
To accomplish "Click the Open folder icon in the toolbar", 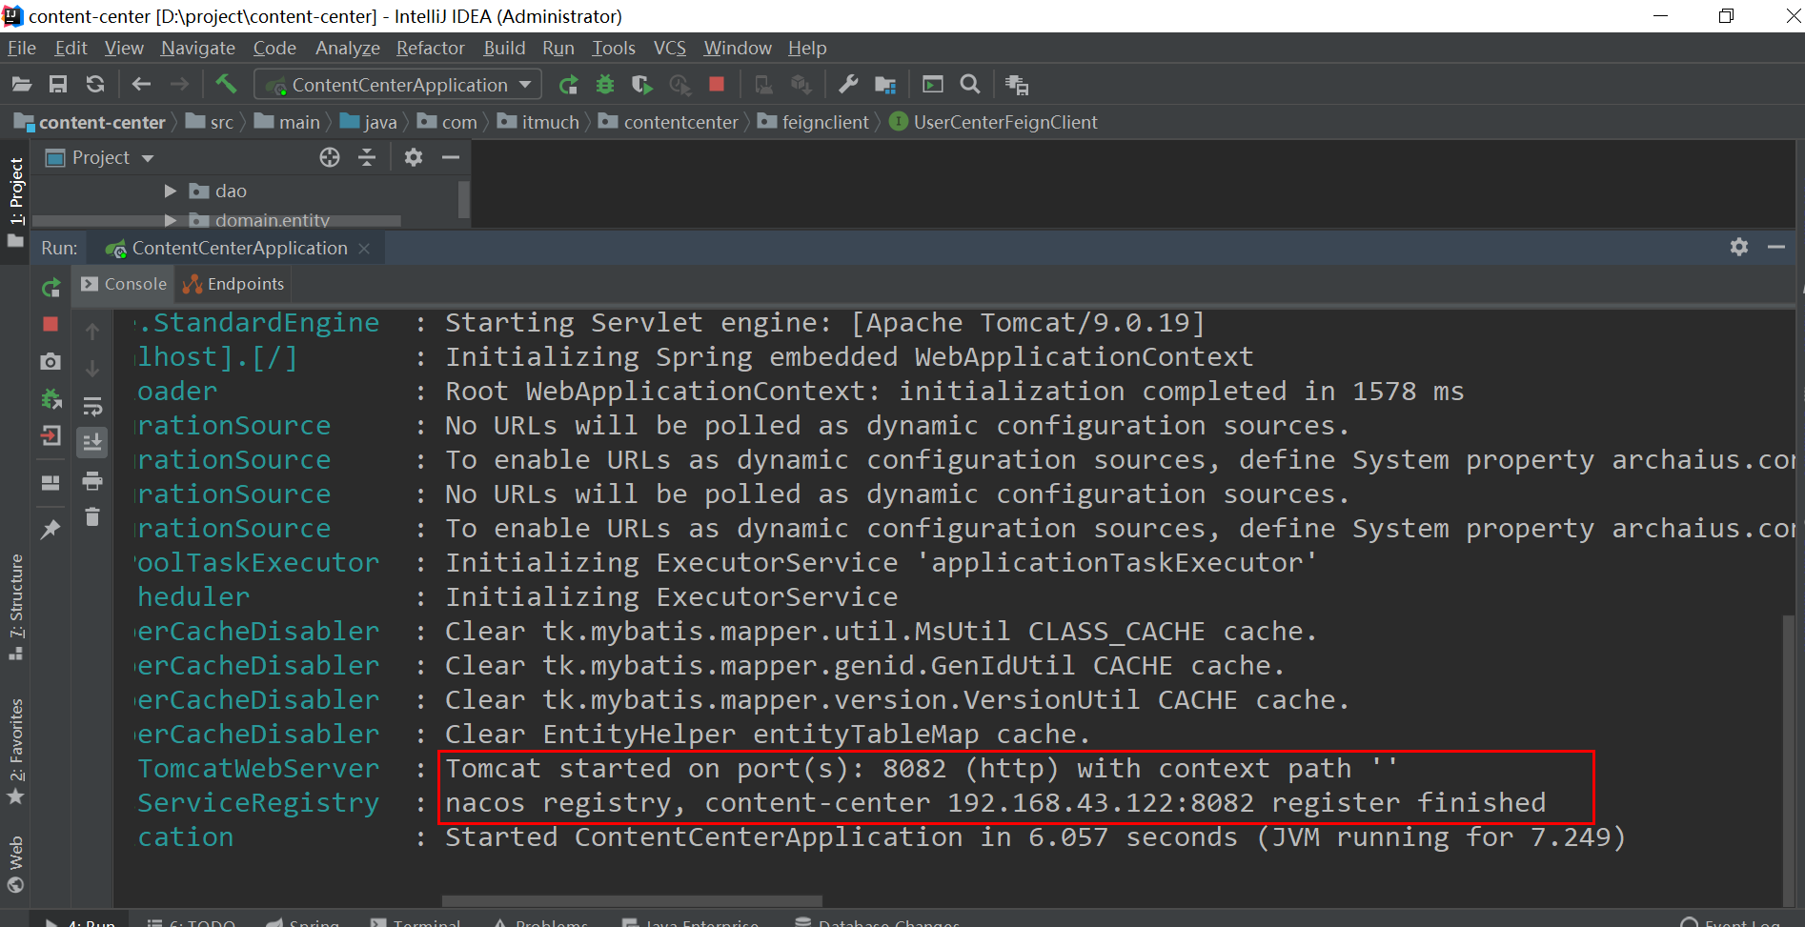I will 21,85.
